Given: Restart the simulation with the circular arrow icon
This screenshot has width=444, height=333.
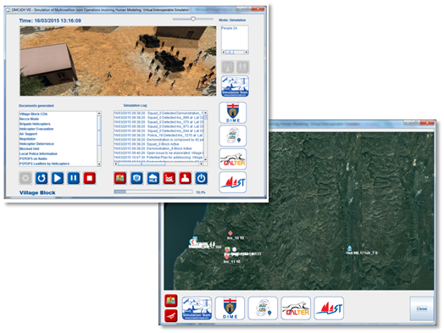Looking at the screenshot, I should tap(42, 178).
